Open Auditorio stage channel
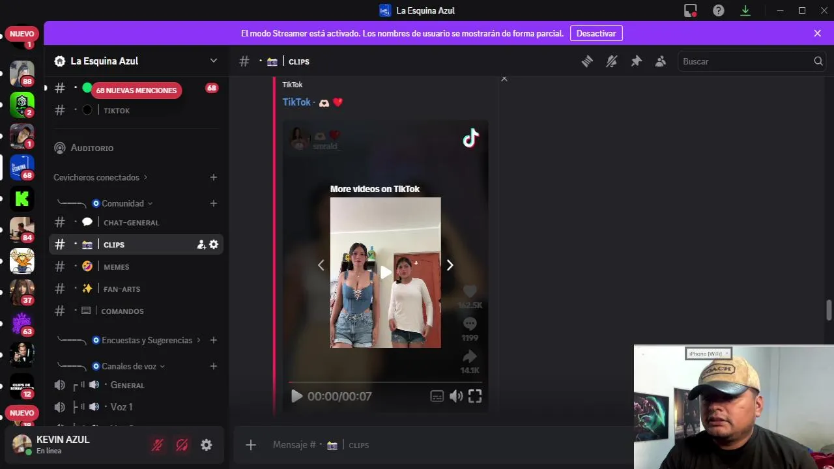The width and height of the screenshot is (834, 469). click(136, 149)
